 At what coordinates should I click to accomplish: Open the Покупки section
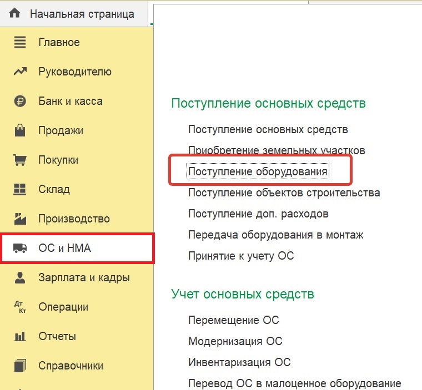pyautogui.click(x=58, y=160)
